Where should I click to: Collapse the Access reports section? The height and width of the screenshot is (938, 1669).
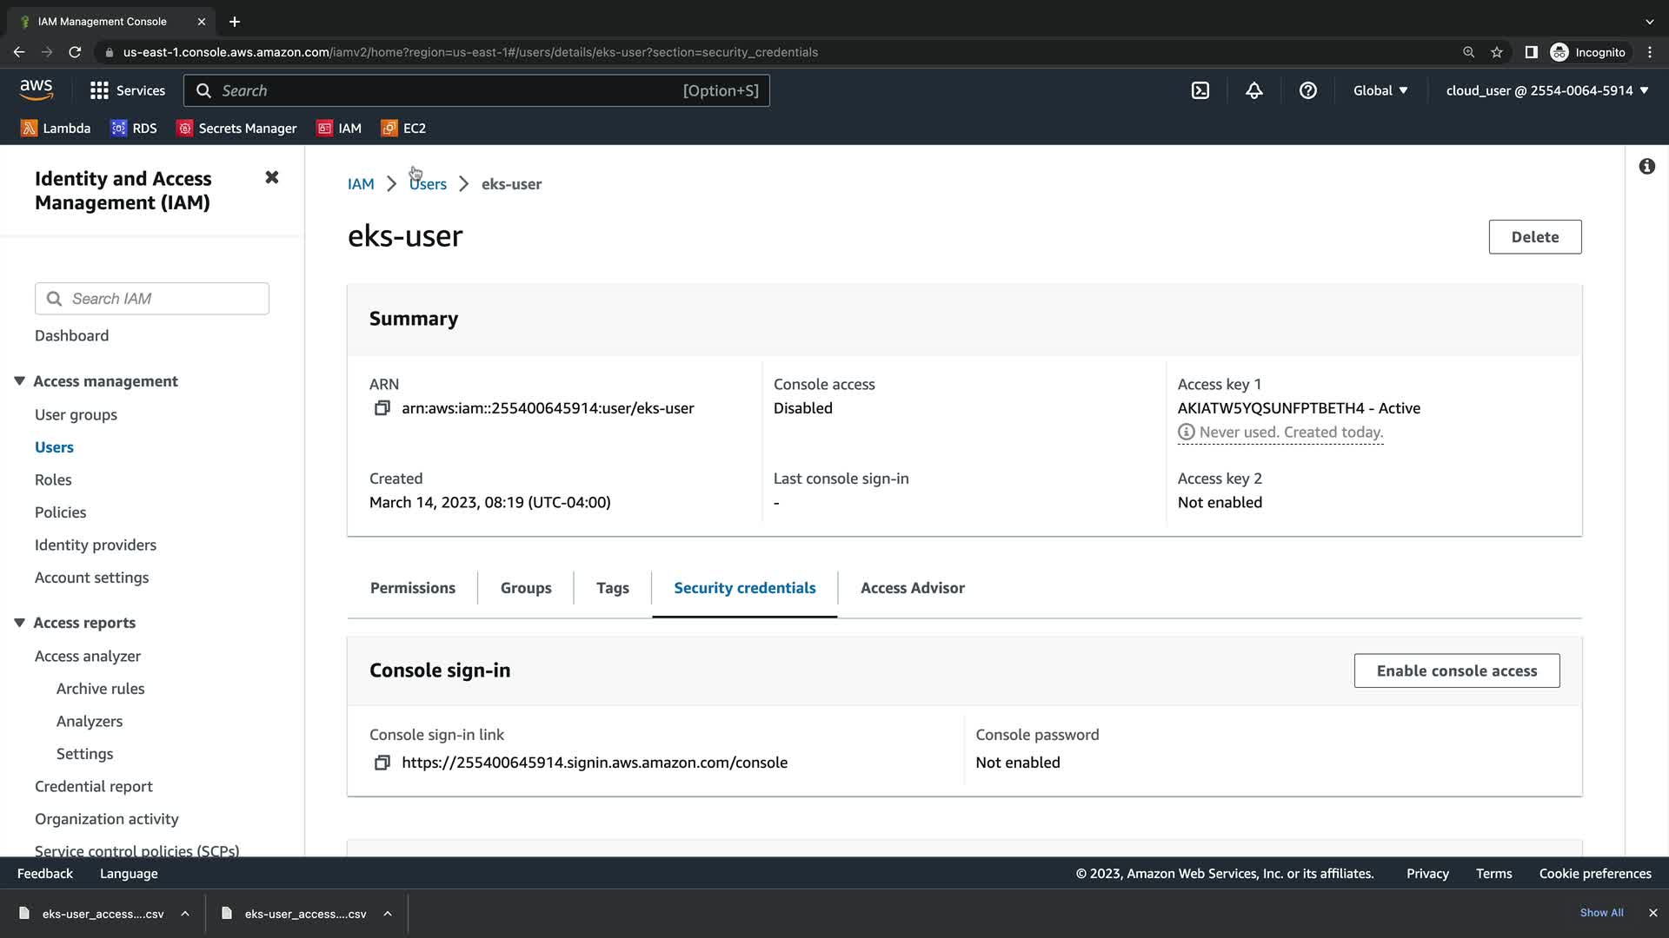(x=19, y=623)
